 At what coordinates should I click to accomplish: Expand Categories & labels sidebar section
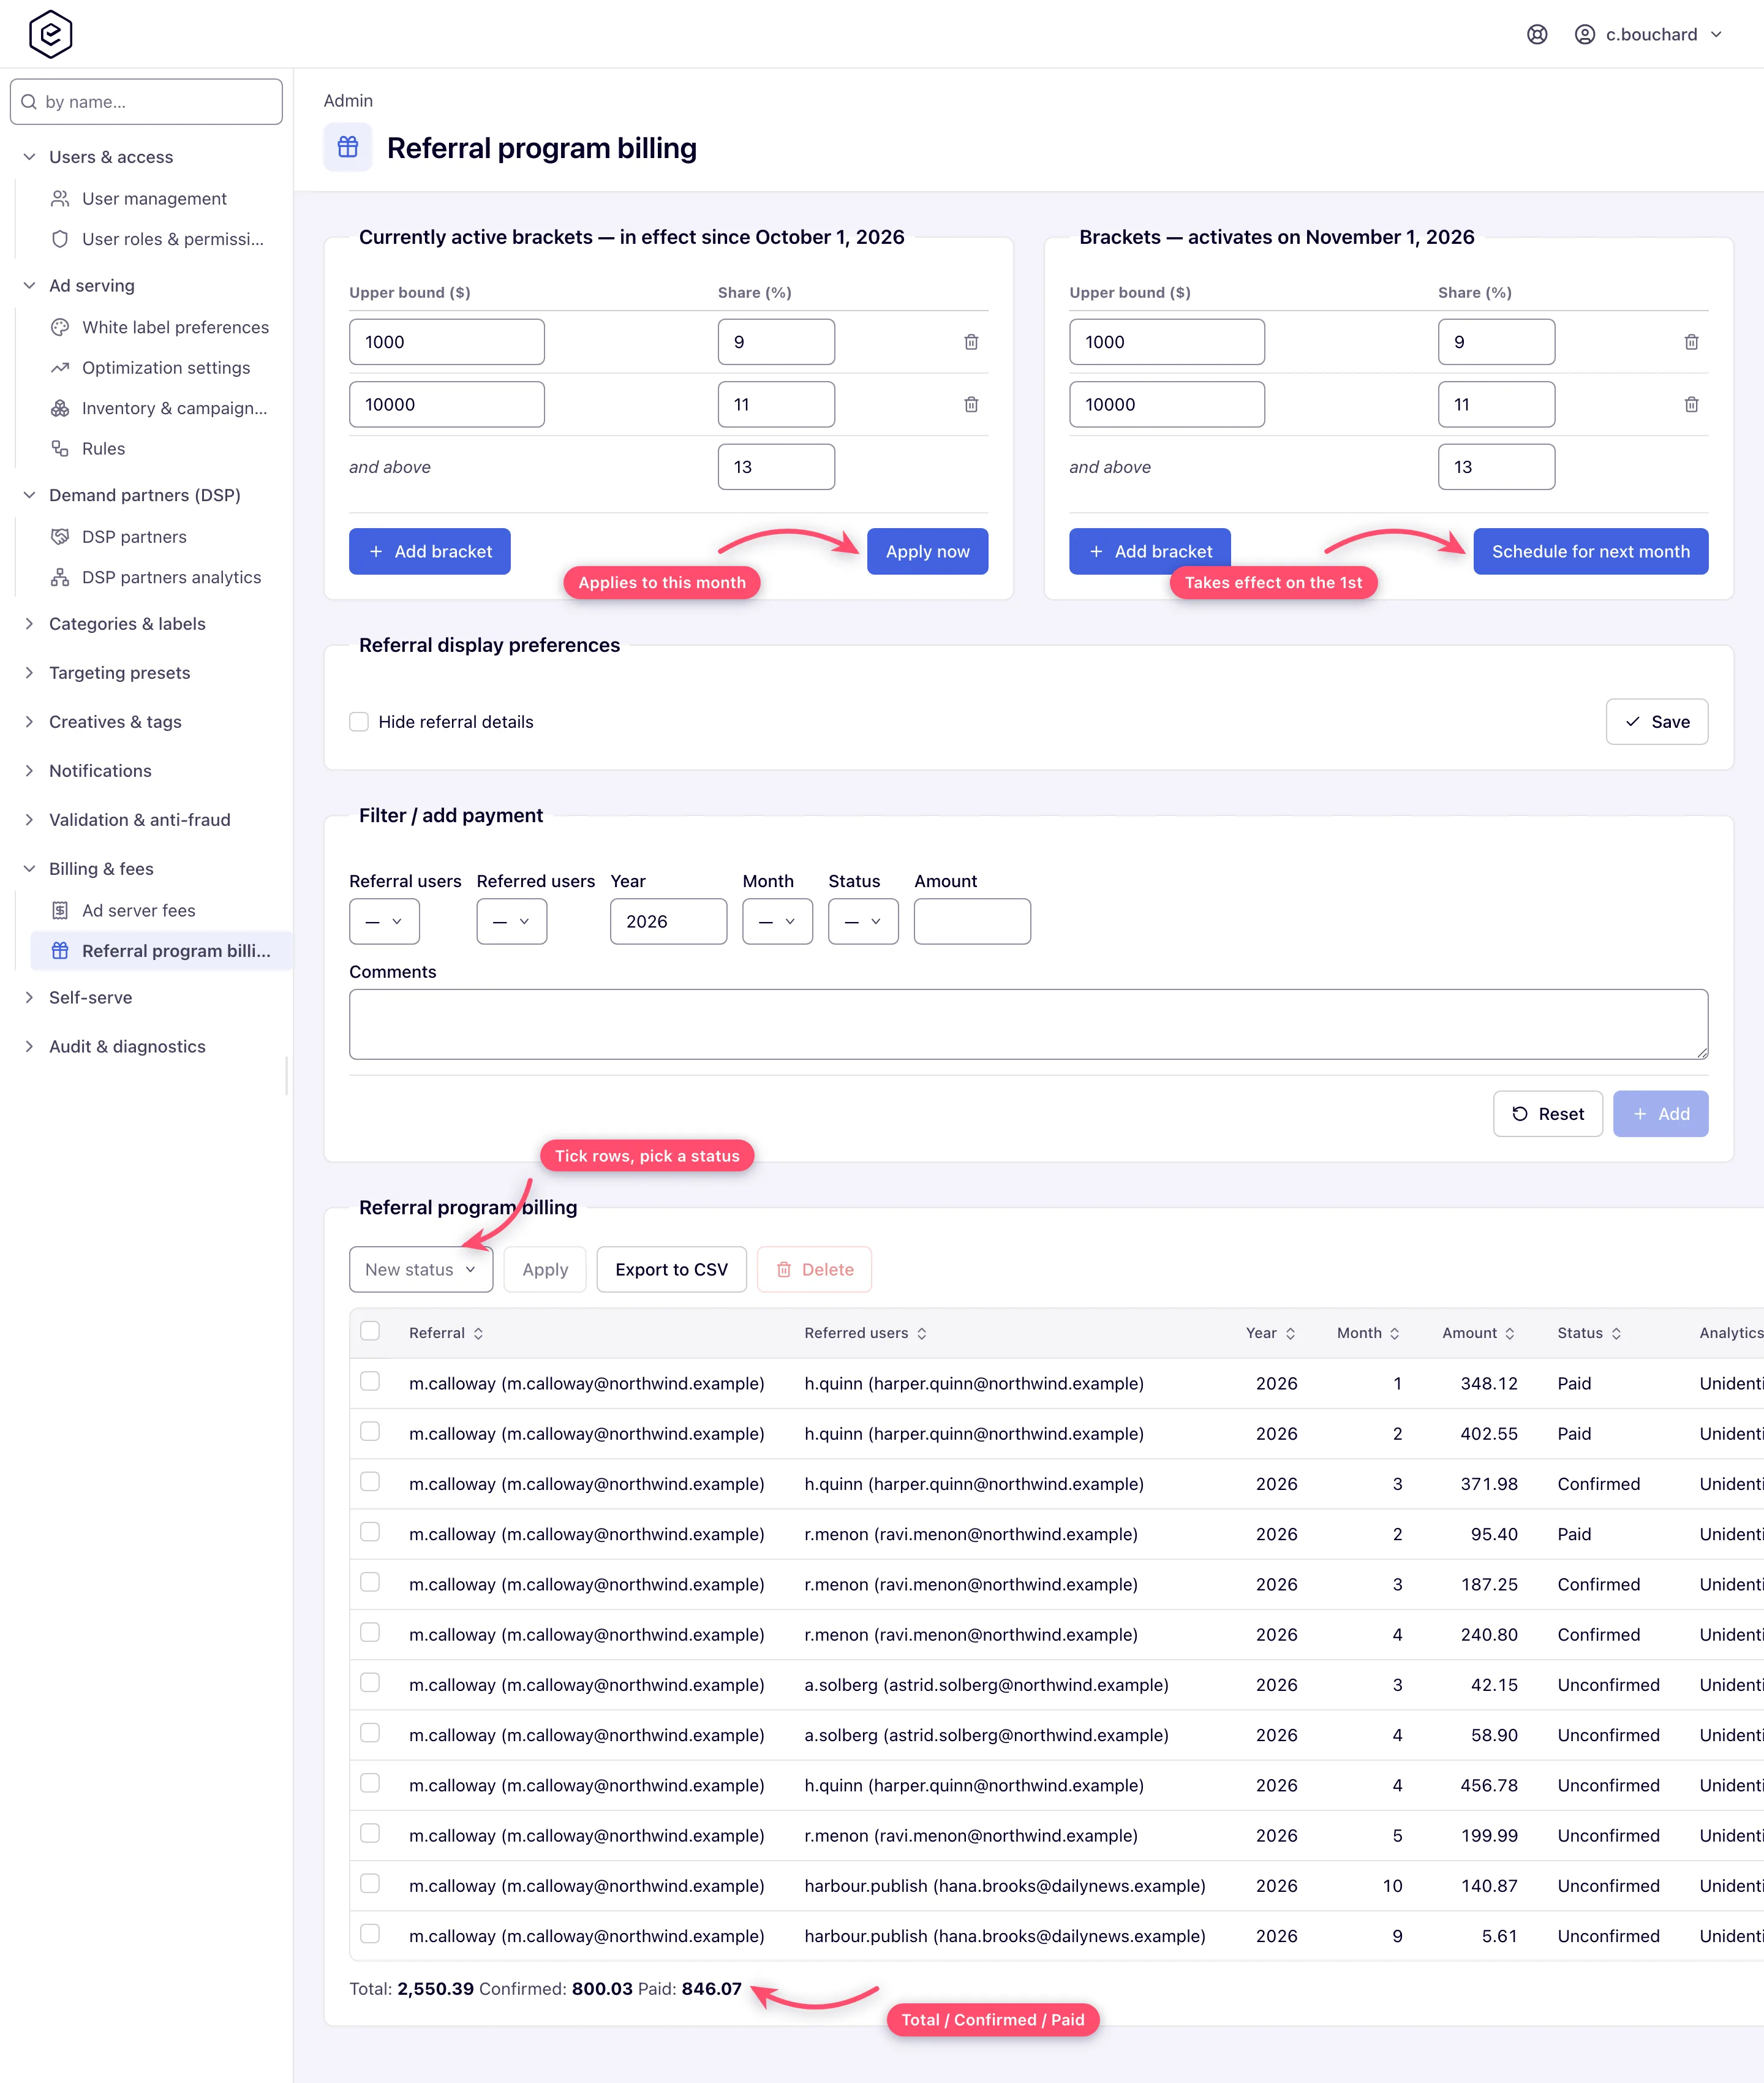[x=127, y=624]
